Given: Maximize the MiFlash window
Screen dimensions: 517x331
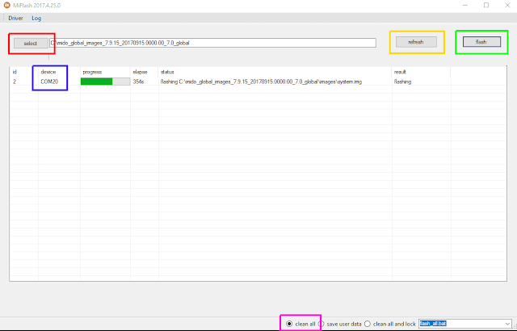Looking at the screenshot, I should point(486,6).
